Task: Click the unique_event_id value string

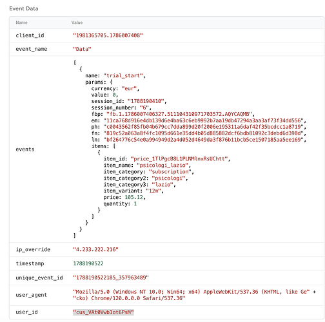Action: point(111,278)
